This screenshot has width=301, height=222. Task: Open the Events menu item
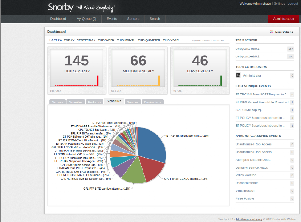click(111, 19)
